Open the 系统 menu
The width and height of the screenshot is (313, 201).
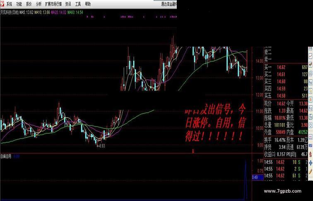click(9, 4)
